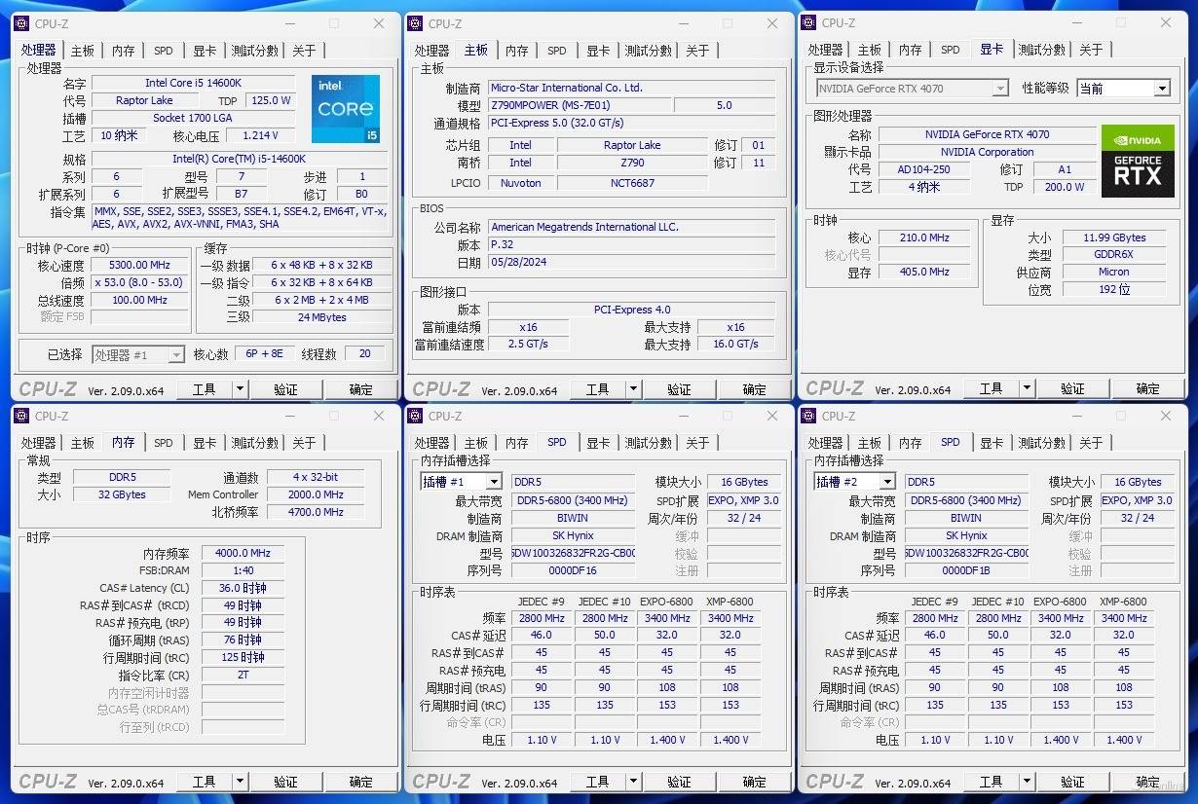Image resolution: width=1198 pixels, height=804 pixels.
Task: Open the 插槽 #1 memory slot dropdown
Action: coord(493,482)
